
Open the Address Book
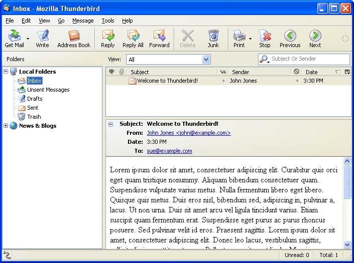pyautogui.click(x=74, y=39)
